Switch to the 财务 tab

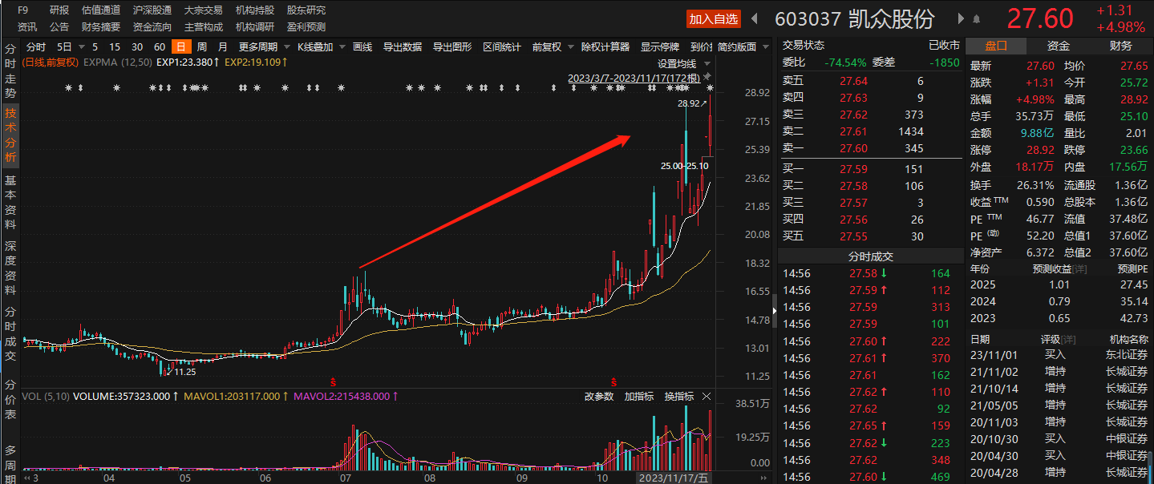tap(1121, 46)
